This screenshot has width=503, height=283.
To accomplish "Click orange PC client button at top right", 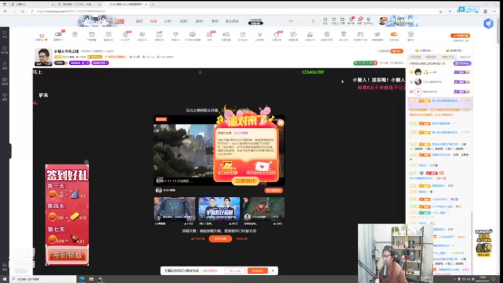I will 460,36.
